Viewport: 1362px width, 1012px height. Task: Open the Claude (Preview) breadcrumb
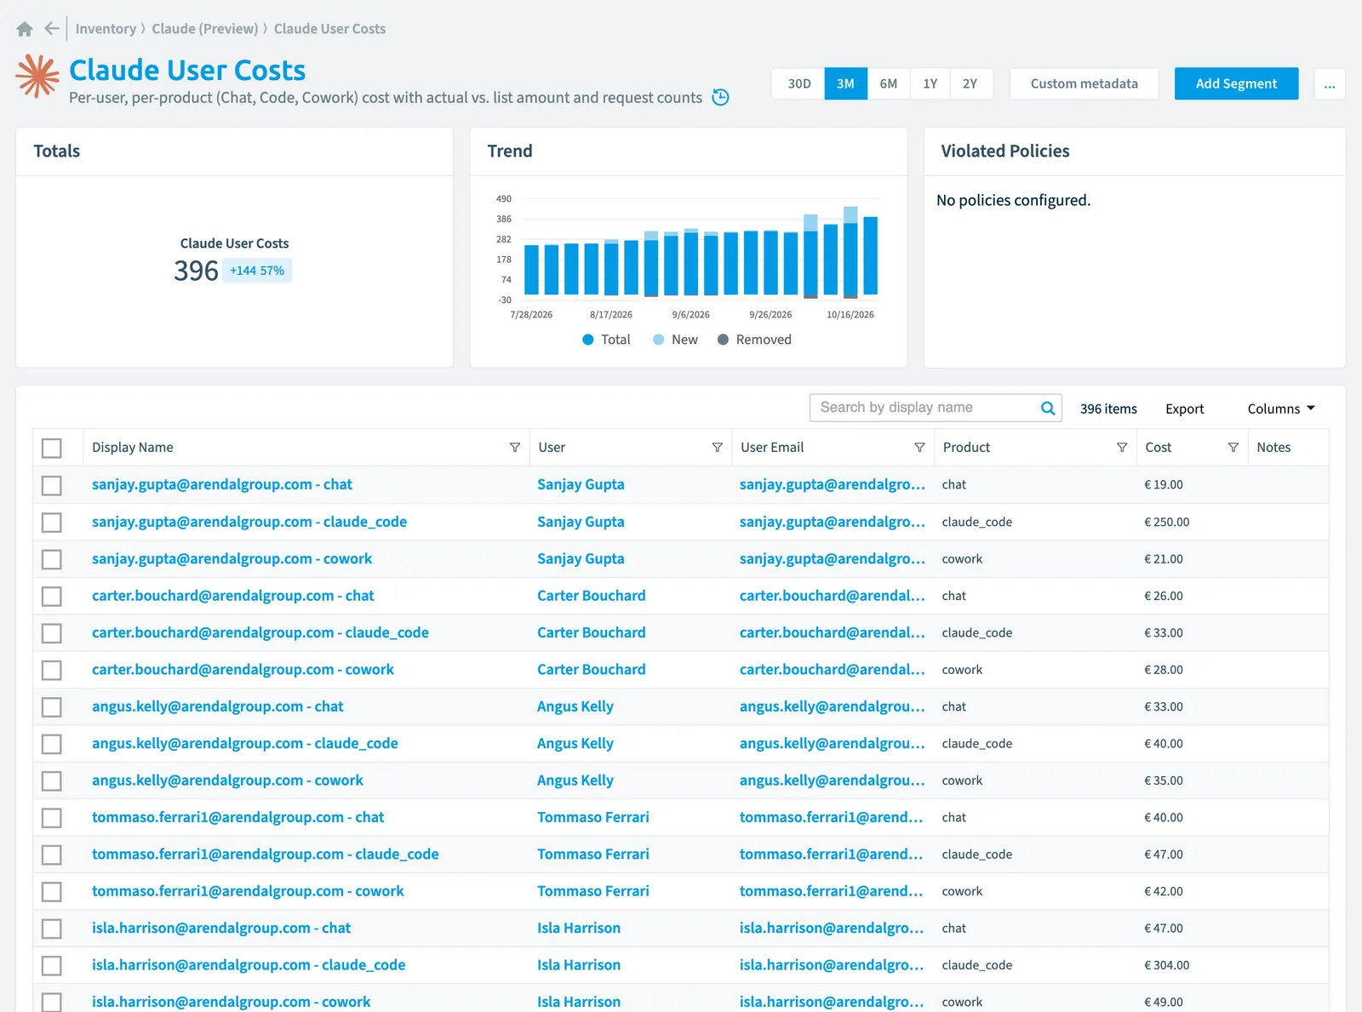(204, 29)
